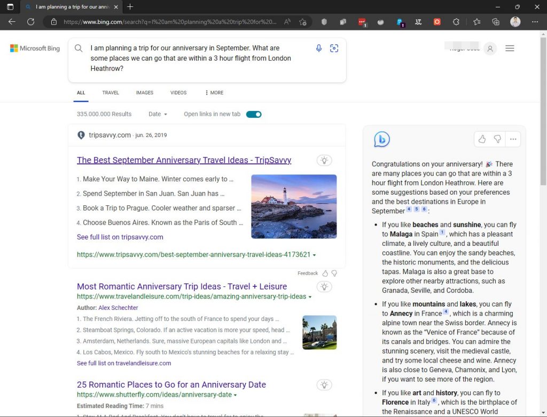
Task: Click lightbulb icon beside TripSavvy result
Action: pyautogui.click(x=324, y=161)
